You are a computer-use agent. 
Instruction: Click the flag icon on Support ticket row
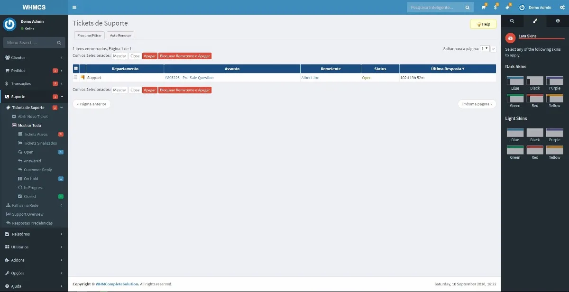click(83, 77)
